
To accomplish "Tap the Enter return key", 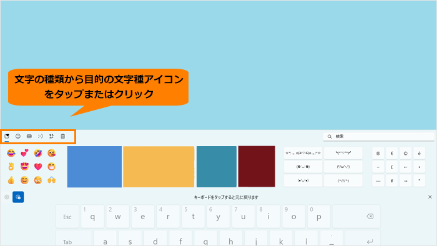I will pos(363,239).
